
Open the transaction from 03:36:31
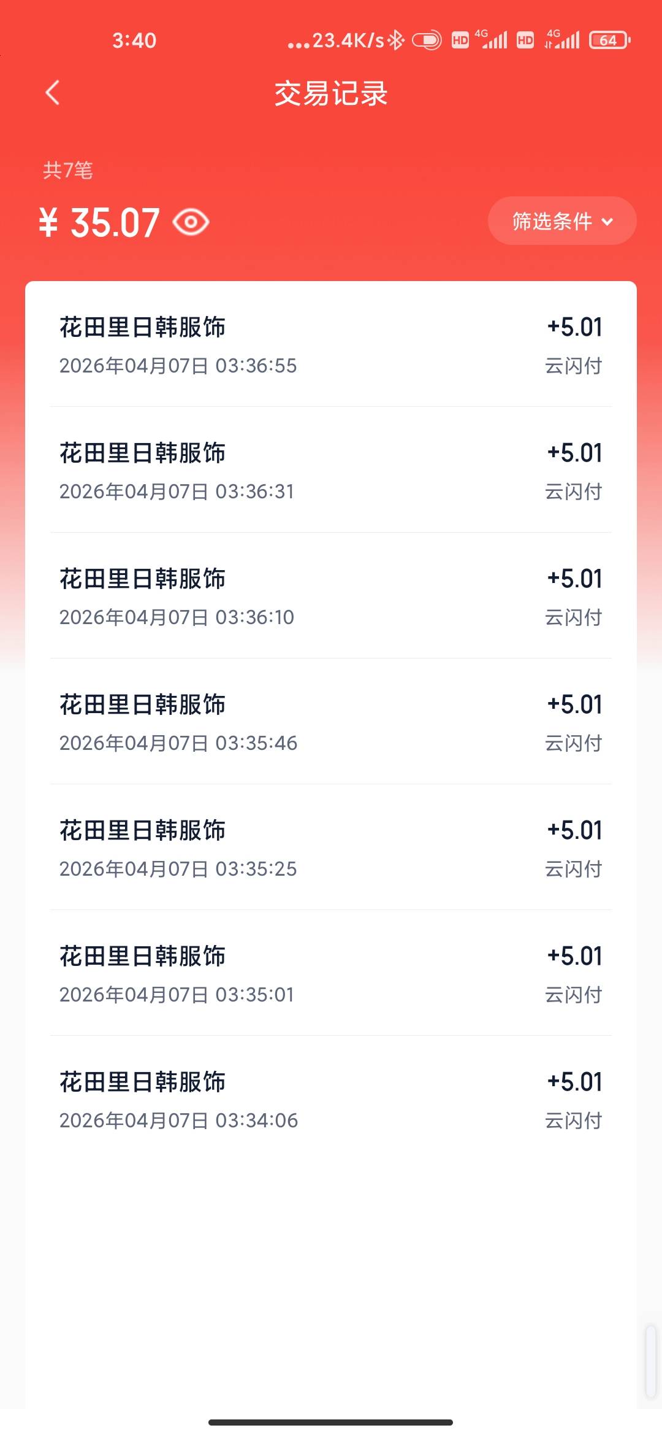coord(330,471)
